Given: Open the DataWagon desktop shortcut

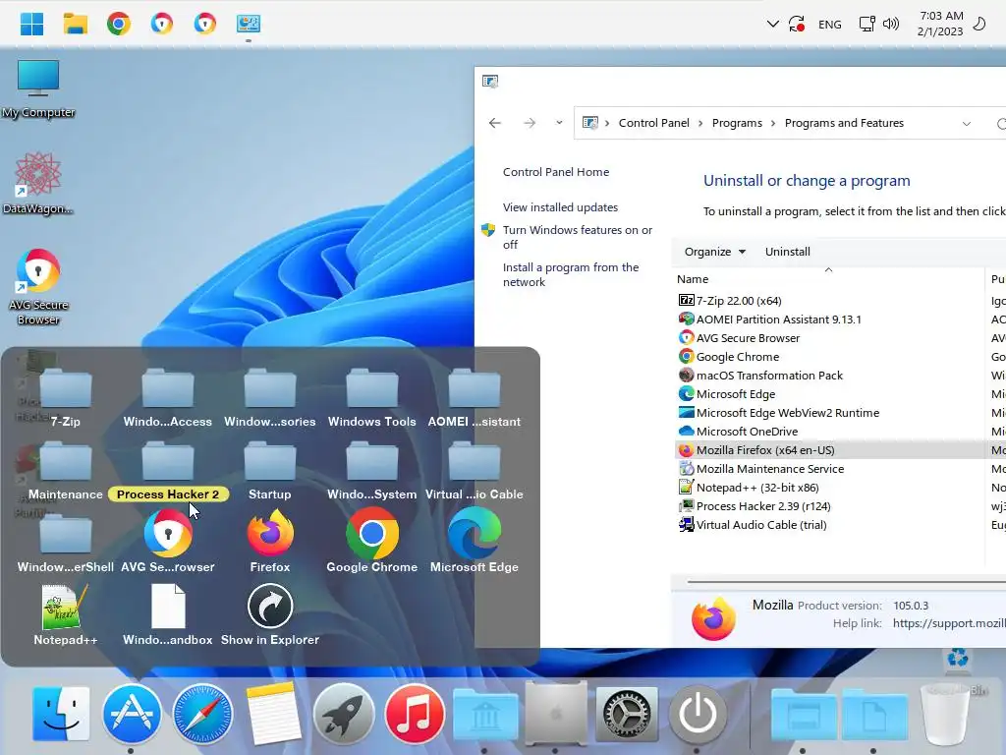Looking at the screenshot, I should (x=38, y=184).
